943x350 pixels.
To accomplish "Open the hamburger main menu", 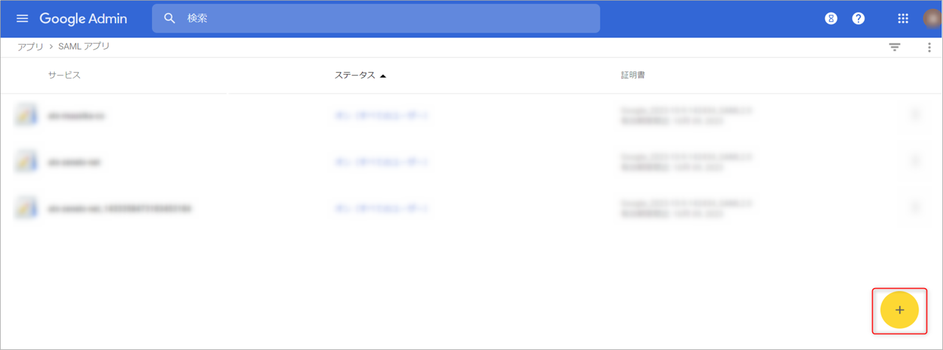I will click(22, 18).
